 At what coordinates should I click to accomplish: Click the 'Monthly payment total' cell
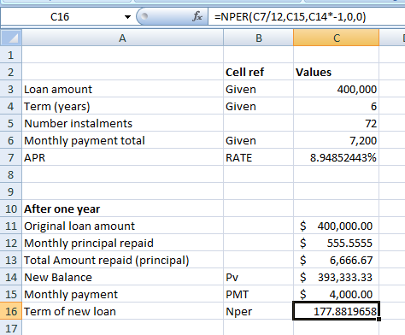122,140
